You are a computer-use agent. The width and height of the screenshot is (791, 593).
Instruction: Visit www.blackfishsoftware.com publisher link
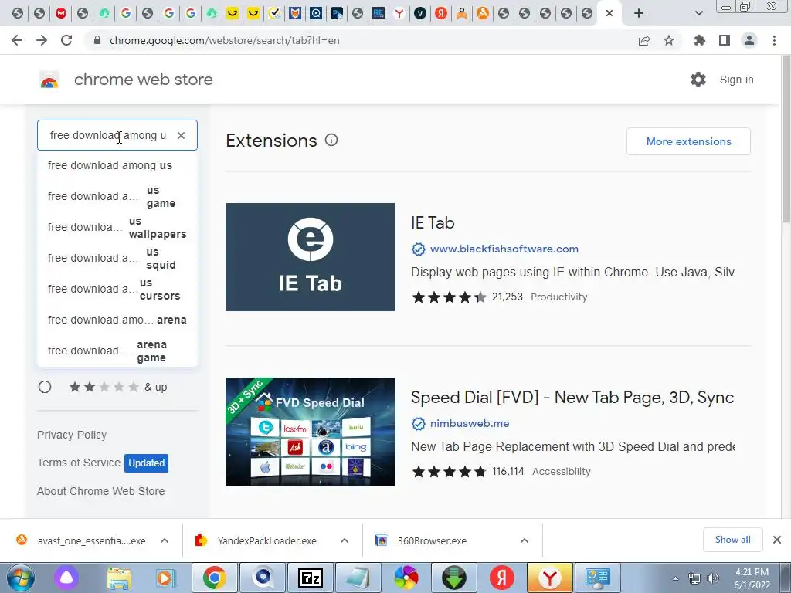point(504,249)
